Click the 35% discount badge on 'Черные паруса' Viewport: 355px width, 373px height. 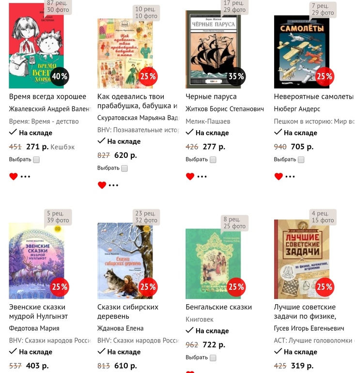(236, 77)
